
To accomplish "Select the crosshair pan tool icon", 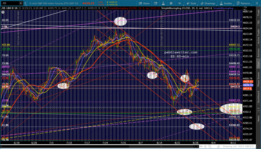I will tap(205, 146).
